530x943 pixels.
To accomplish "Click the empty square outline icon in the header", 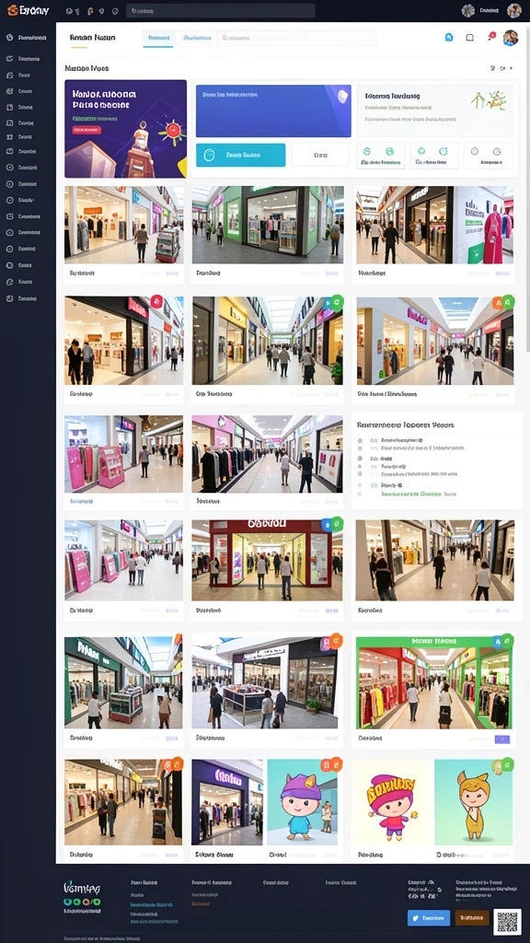I will click(x=470, y=37).
